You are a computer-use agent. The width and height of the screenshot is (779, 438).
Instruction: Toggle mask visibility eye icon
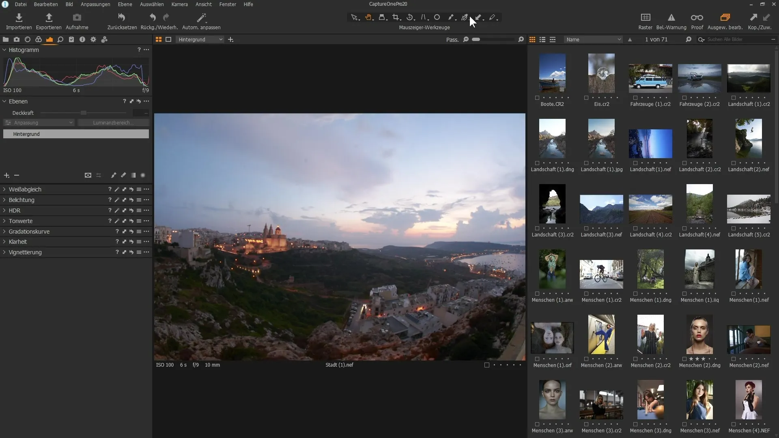(x=88, y=175)
